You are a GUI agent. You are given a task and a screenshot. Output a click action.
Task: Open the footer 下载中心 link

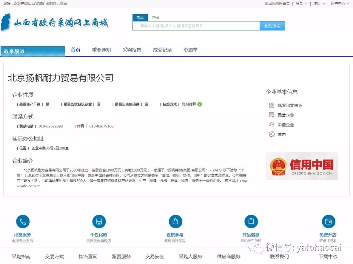pos(328,256)
